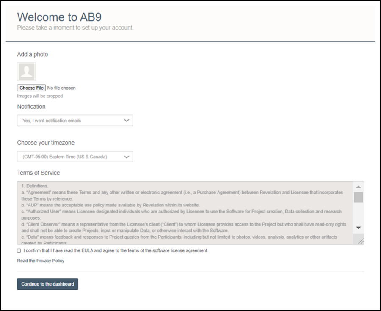The width and height of the screenshot is (381, 311).
Task: Click the Choose File button
Action: point(31,88)
